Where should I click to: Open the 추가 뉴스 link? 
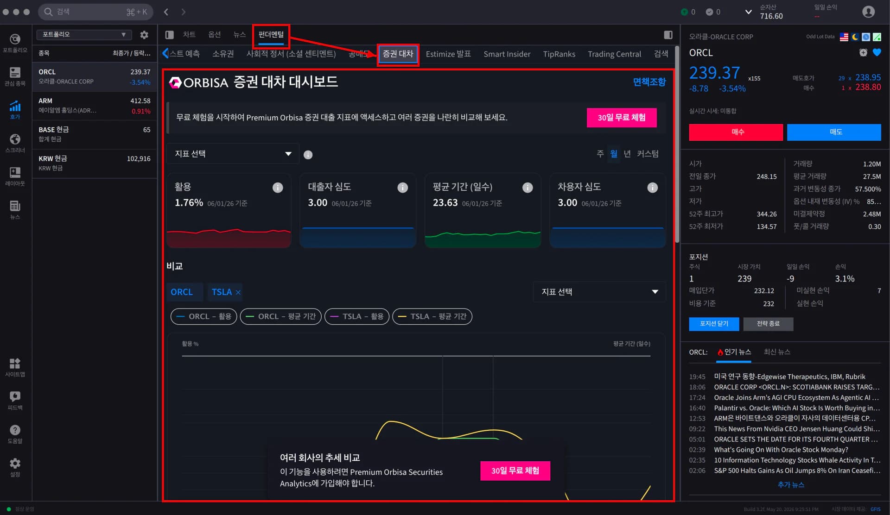tap(791, 485)
